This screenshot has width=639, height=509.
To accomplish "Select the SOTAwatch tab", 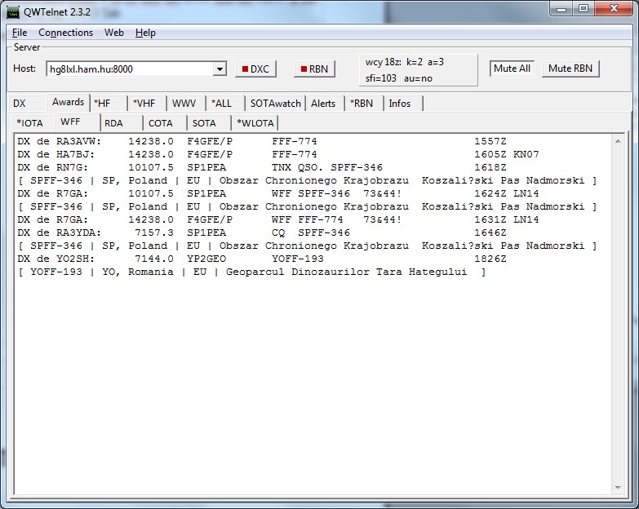I will coord(275,104).
